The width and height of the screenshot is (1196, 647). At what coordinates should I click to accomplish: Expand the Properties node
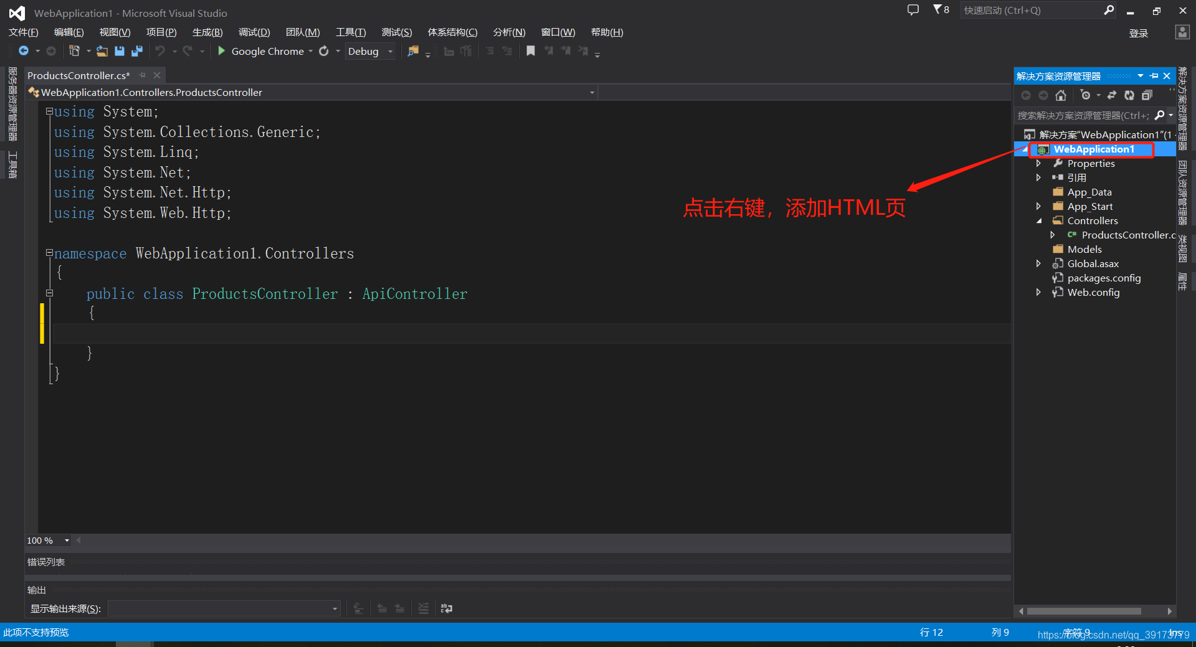pos(1038,163)
